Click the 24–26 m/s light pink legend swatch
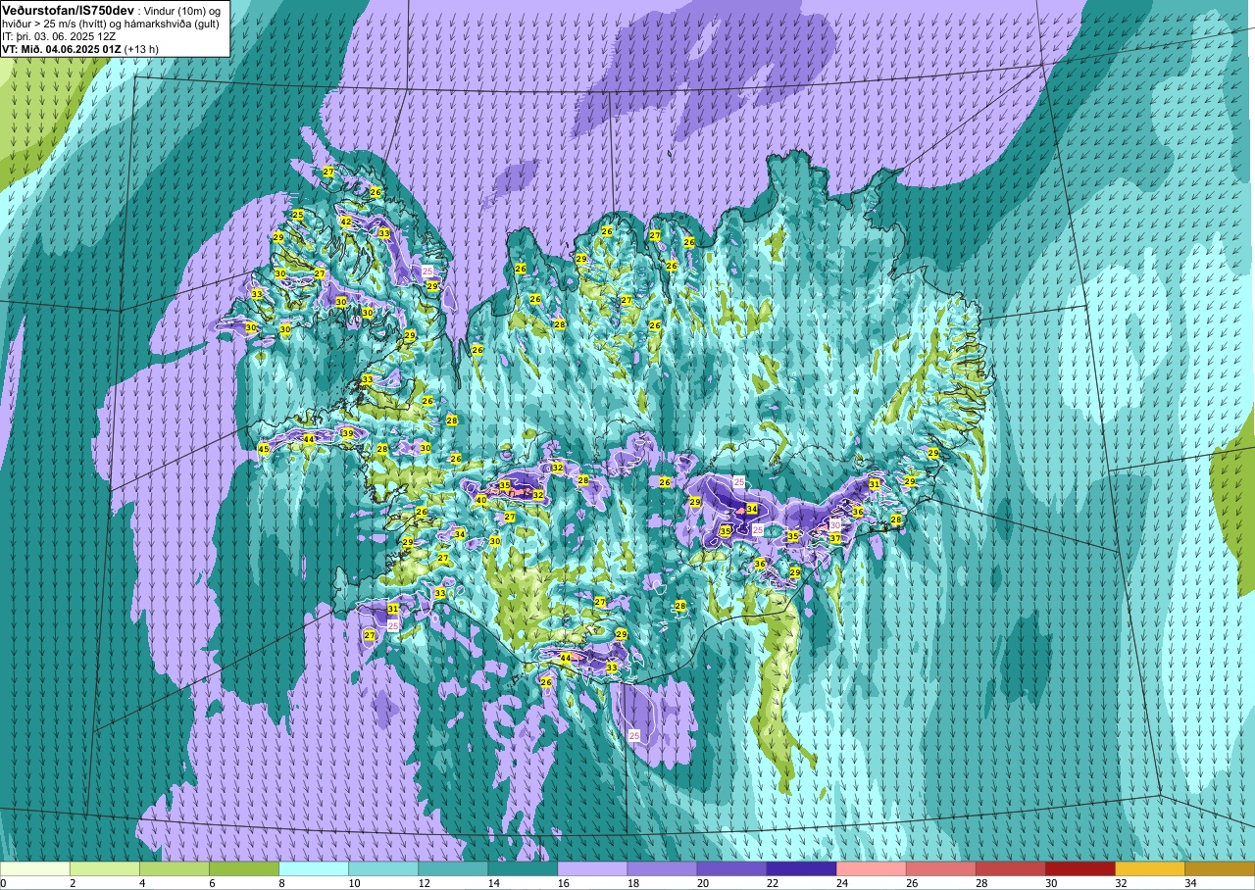This screenshot has height=890, width=1255. click(871, 868)
